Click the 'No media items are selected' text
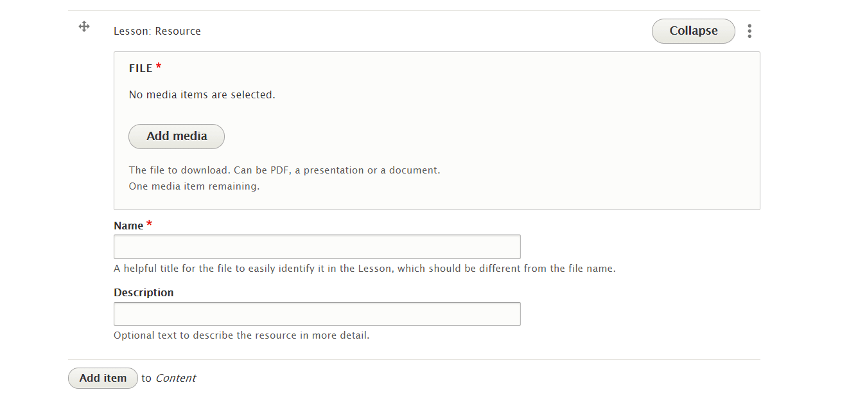This screenshot has height=401, width=867. pos(202,94)
